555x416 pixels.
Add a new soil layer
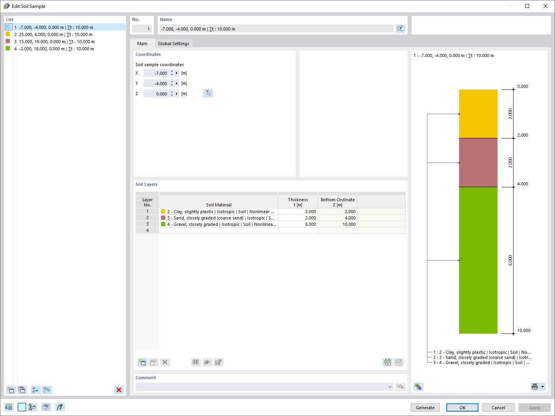pos(142,362)
